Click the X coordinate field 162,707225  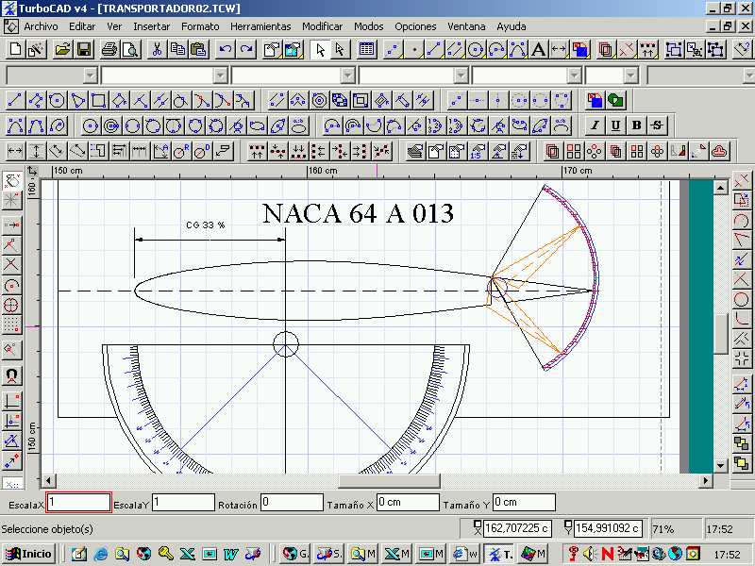(516, 528)
